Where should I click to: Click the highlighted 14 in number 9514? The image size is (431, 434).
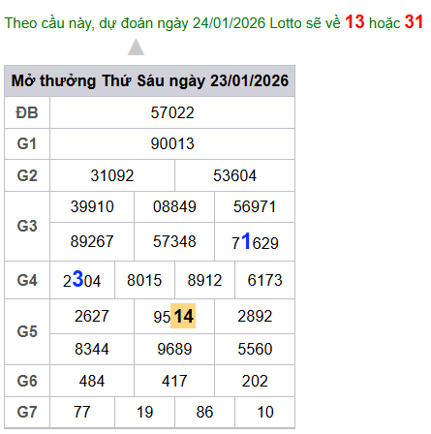tap(183, 316)
